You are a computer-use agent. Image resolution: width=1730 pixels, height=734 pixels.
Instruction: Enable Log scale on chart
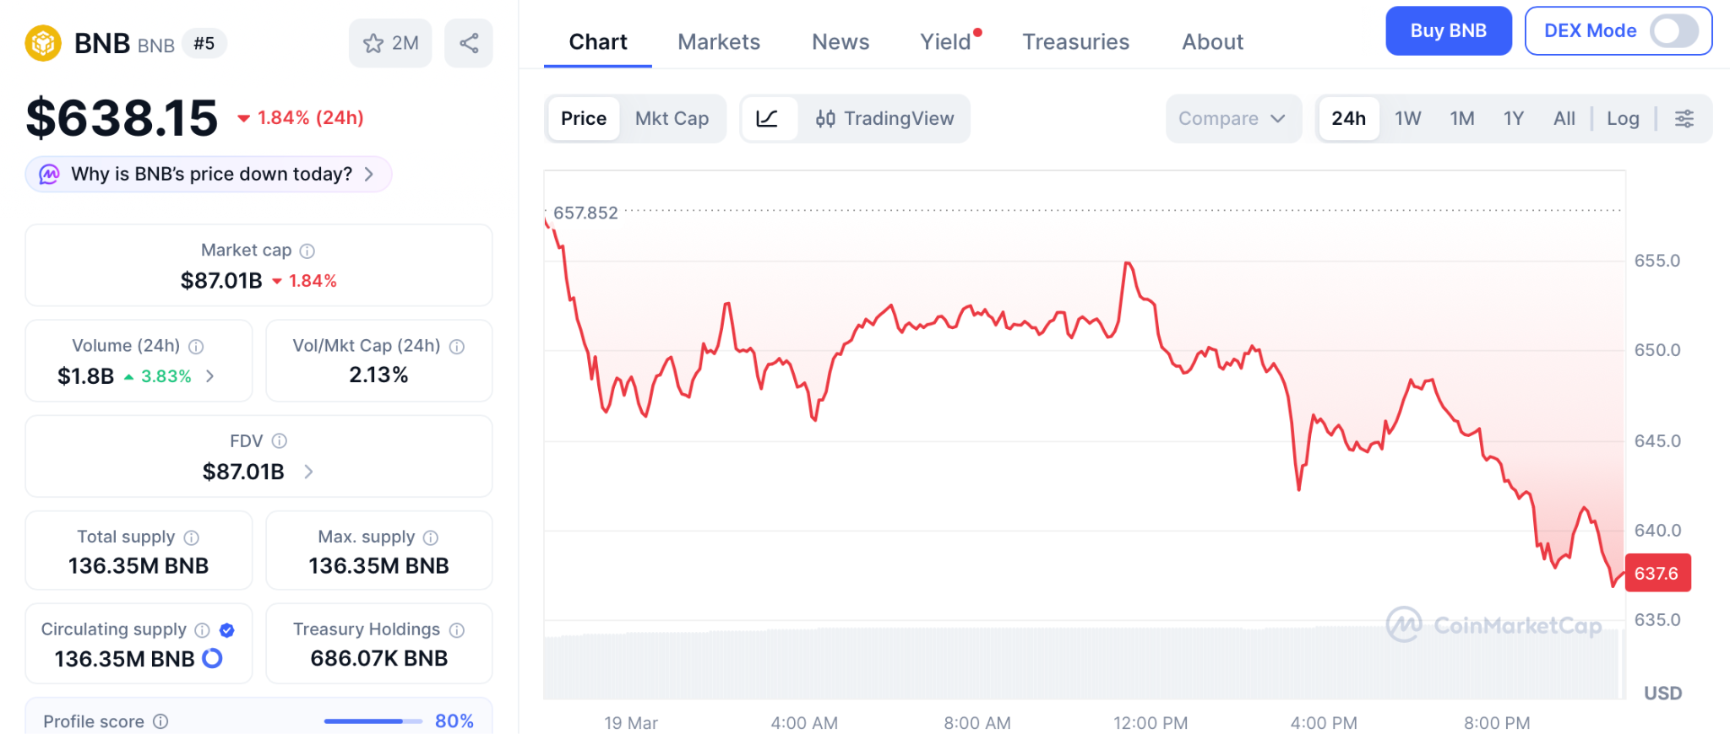[x=1623, y=119]
